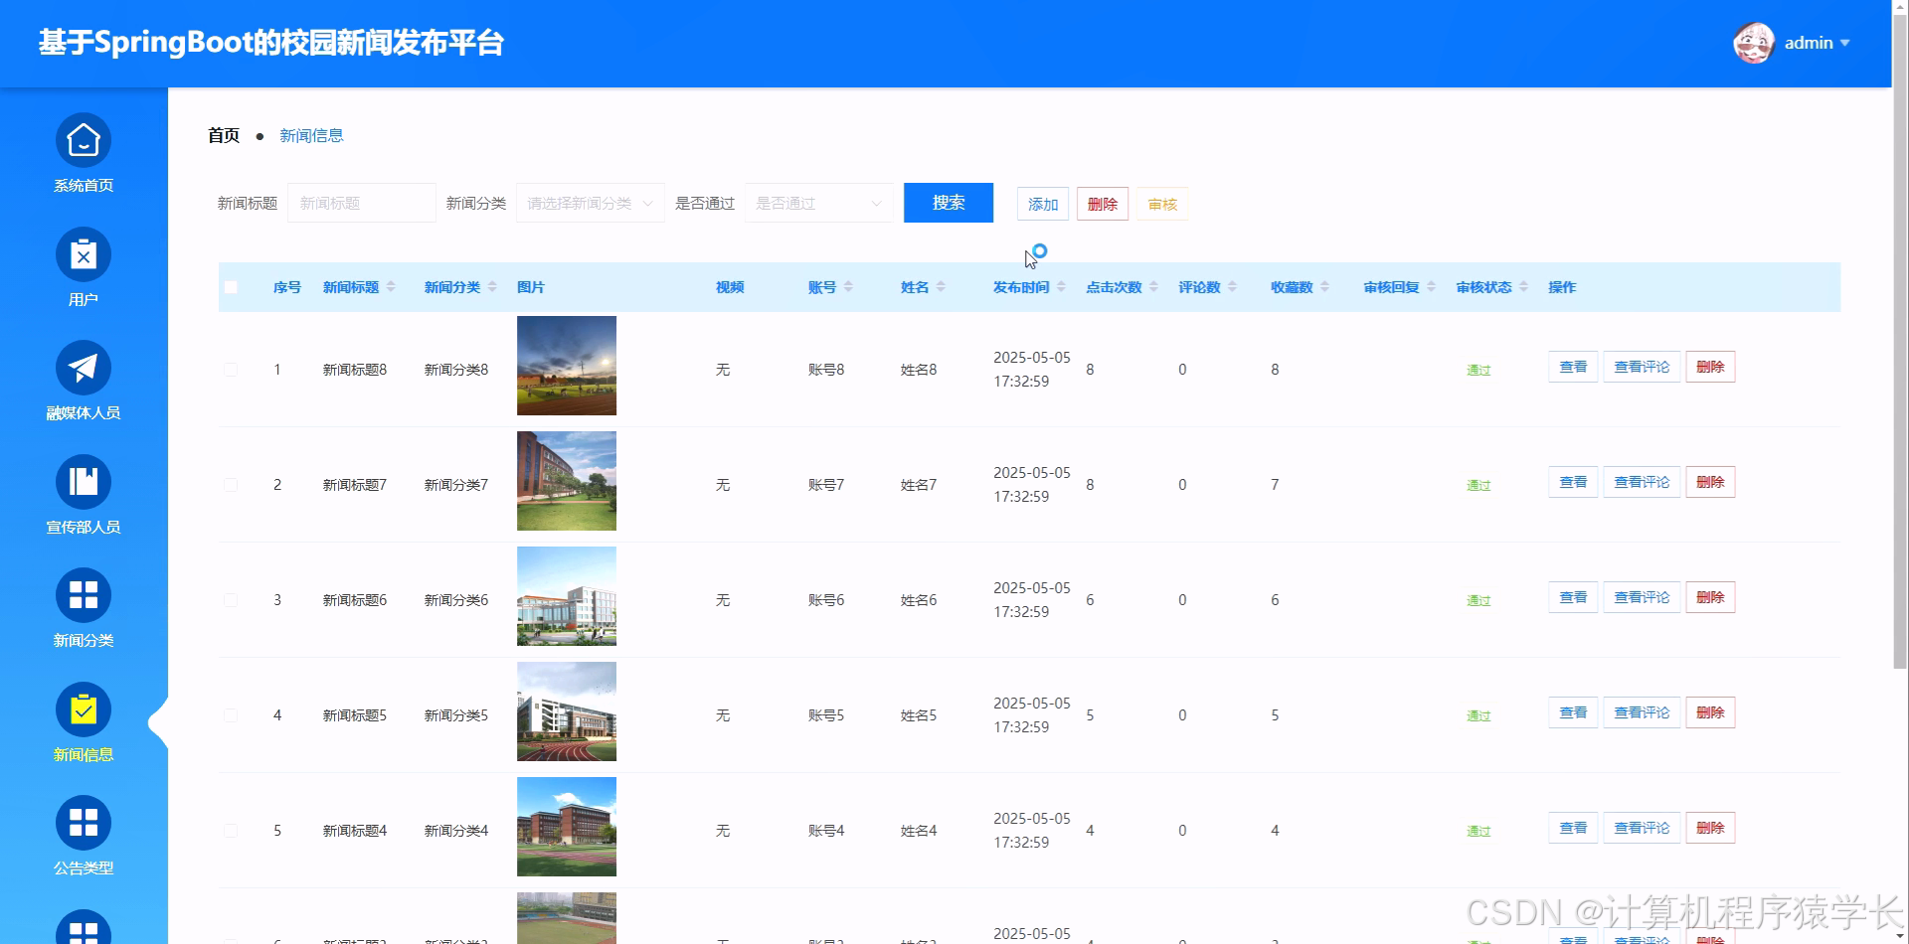
Task: Open the admin account dropdown menu
Action: pos(1818,43)
